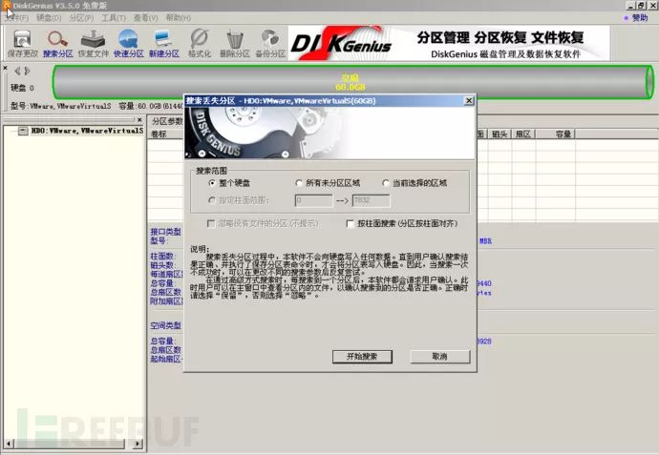659x455 pixels.
Task: Close the left disk tree panel
Action: [139, 120]
